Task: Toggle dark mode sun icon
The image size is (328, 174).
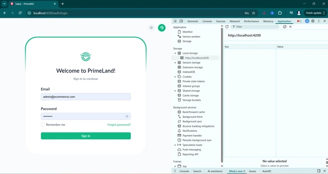Action: [151, 28]
